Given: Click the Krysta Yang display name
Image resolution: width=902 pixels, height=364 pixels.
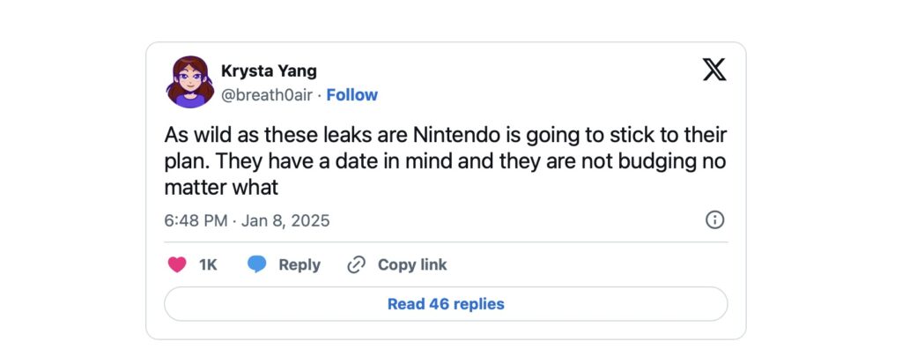Looking at the screenshot, I should [269, 71].
